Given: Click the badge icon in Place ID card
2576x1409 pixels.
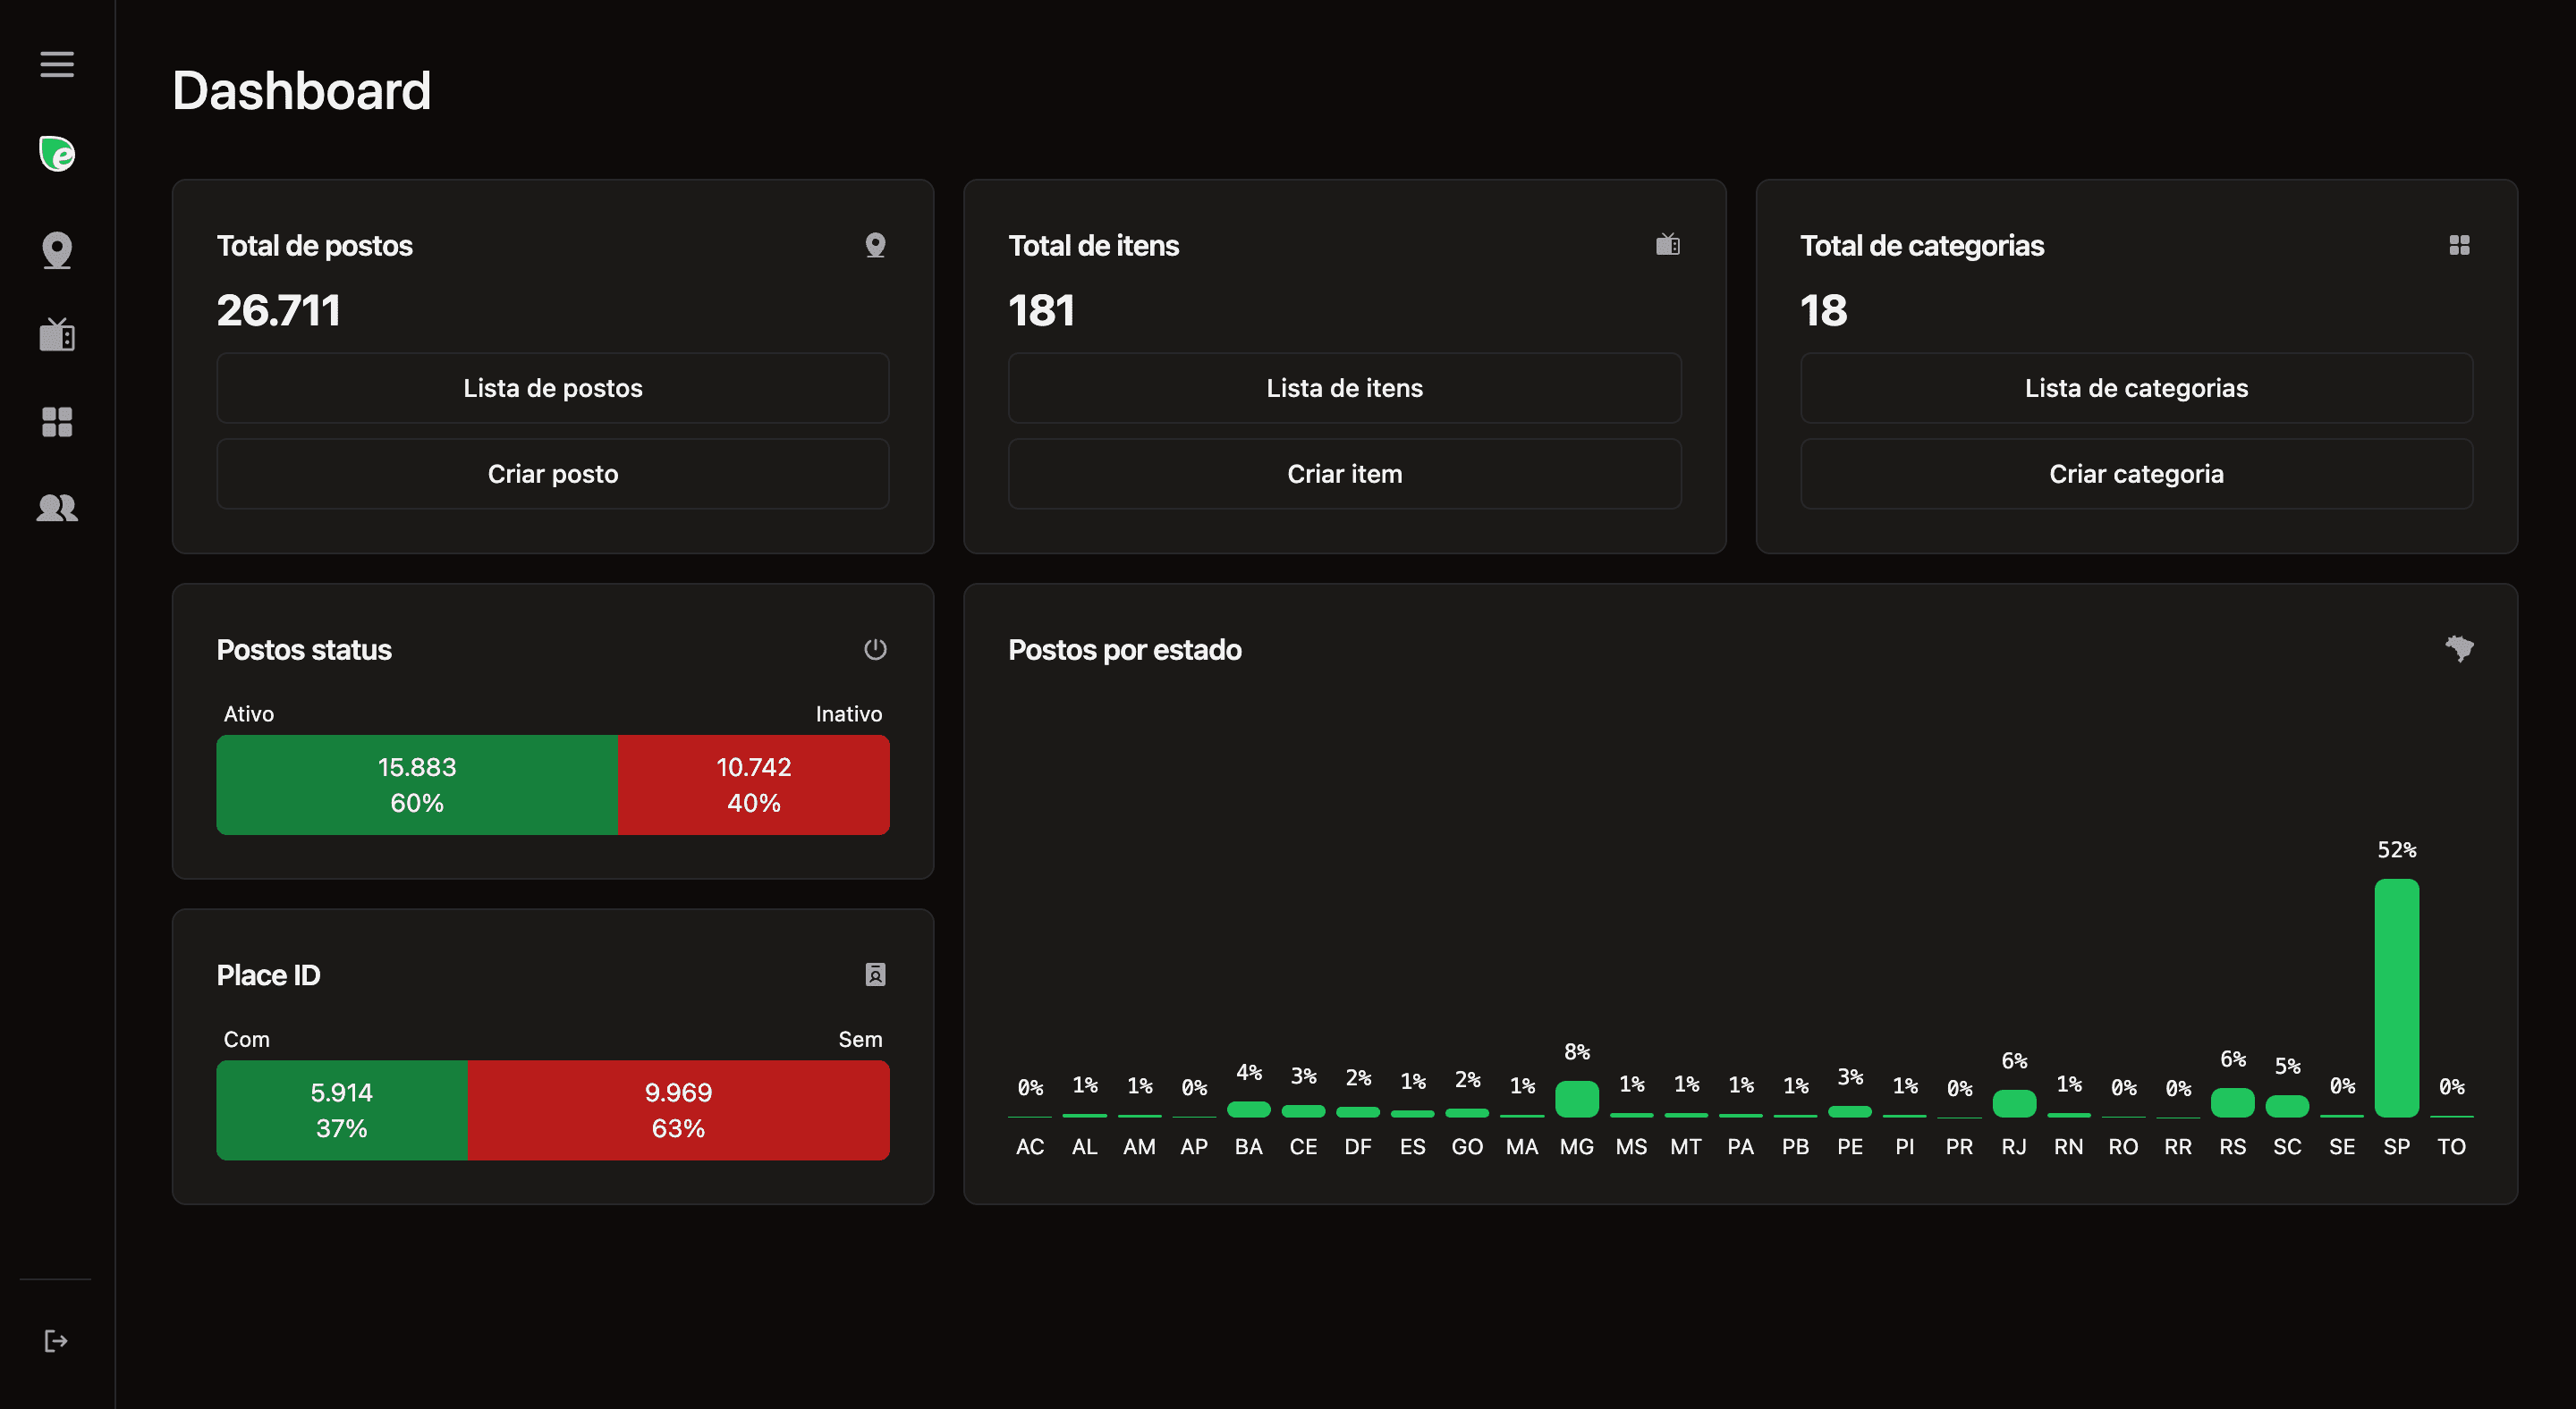Looking at the screenshot, I should [x=875, y=974].
